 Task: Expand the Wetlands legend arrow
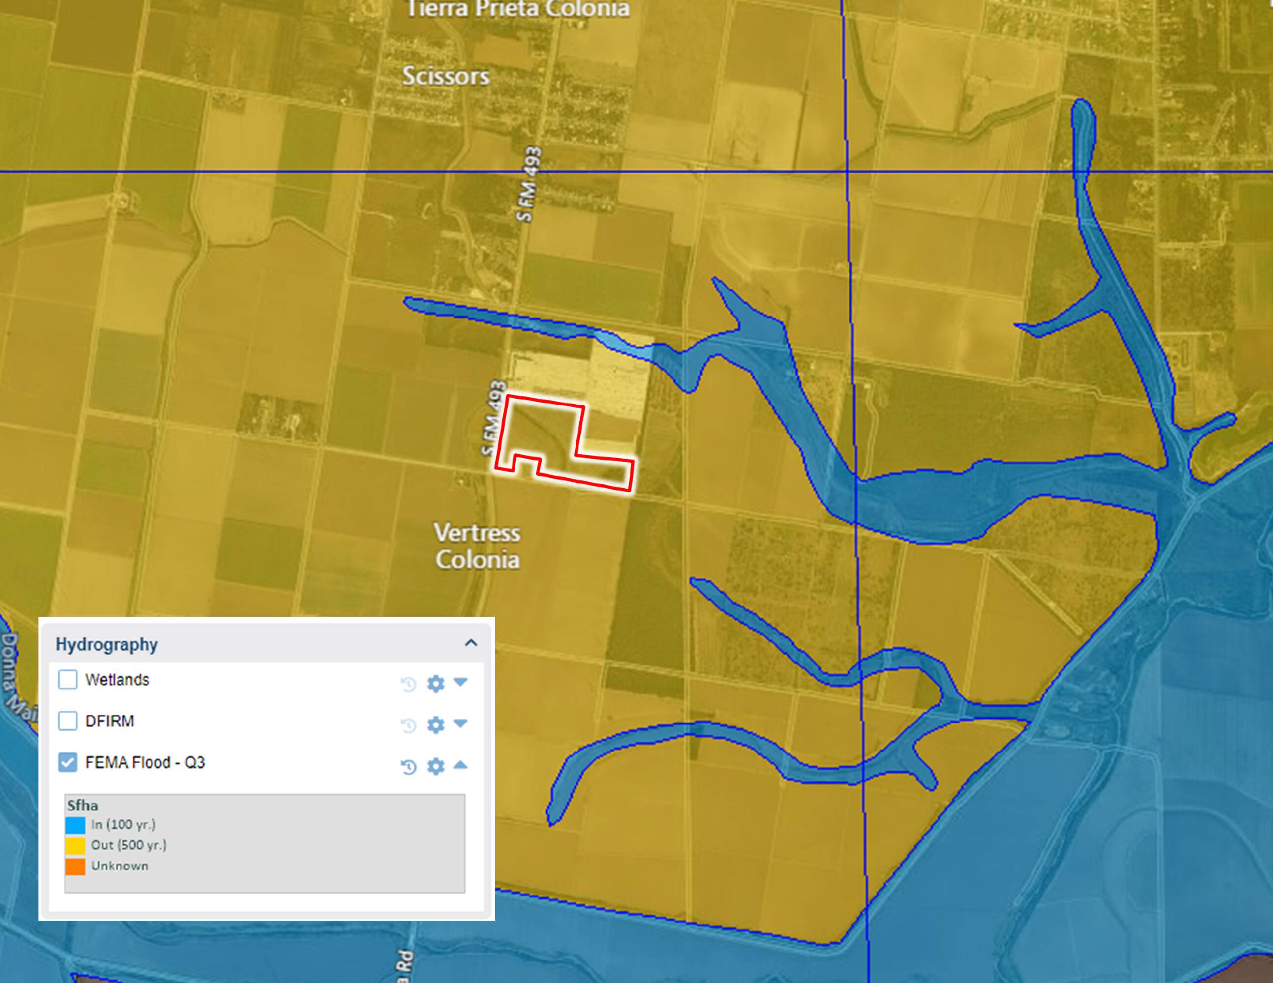(x=460, y=681)
